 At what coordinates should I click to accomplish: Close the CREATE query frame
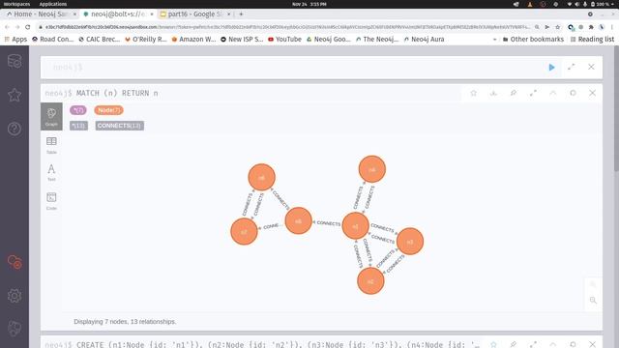[592, 344]
